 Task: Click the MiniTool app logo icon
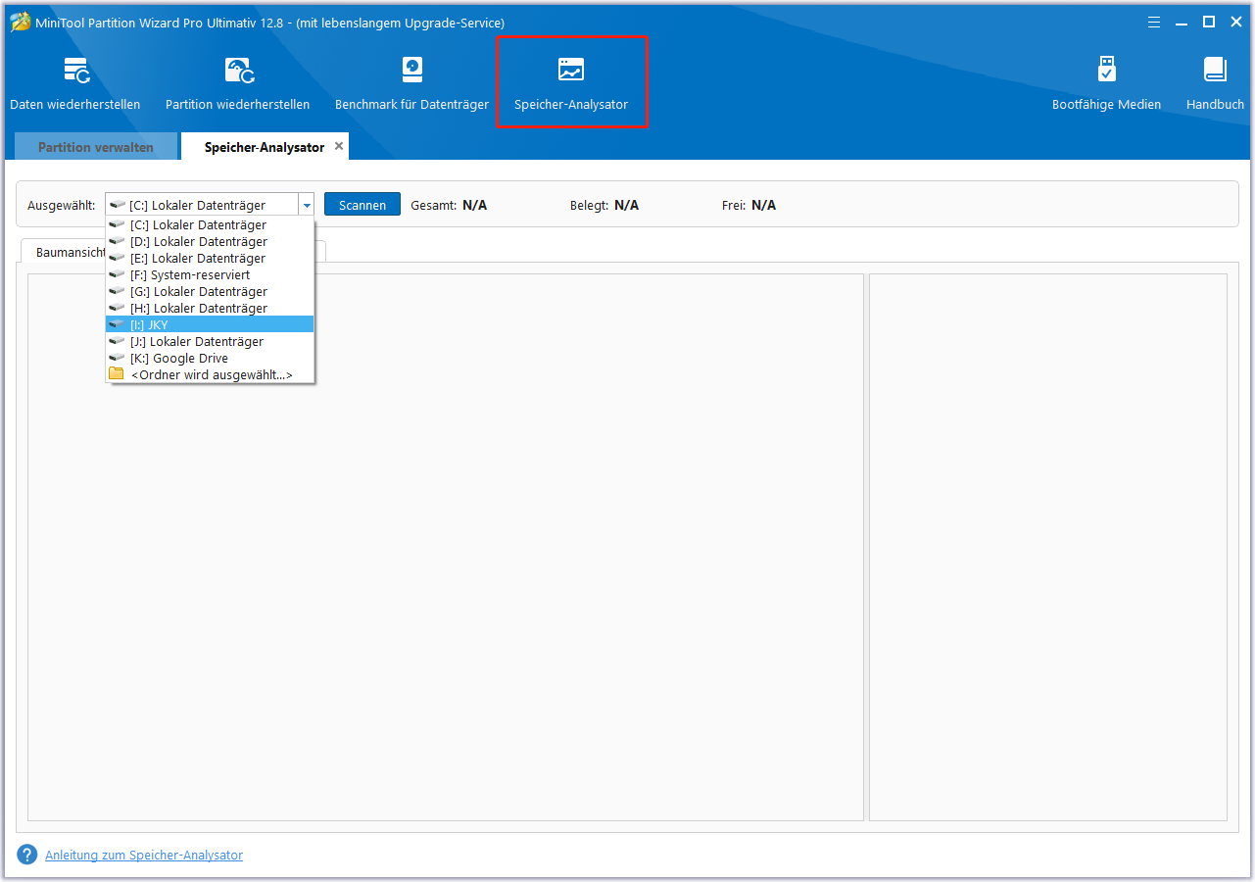[x=20, y=23]
